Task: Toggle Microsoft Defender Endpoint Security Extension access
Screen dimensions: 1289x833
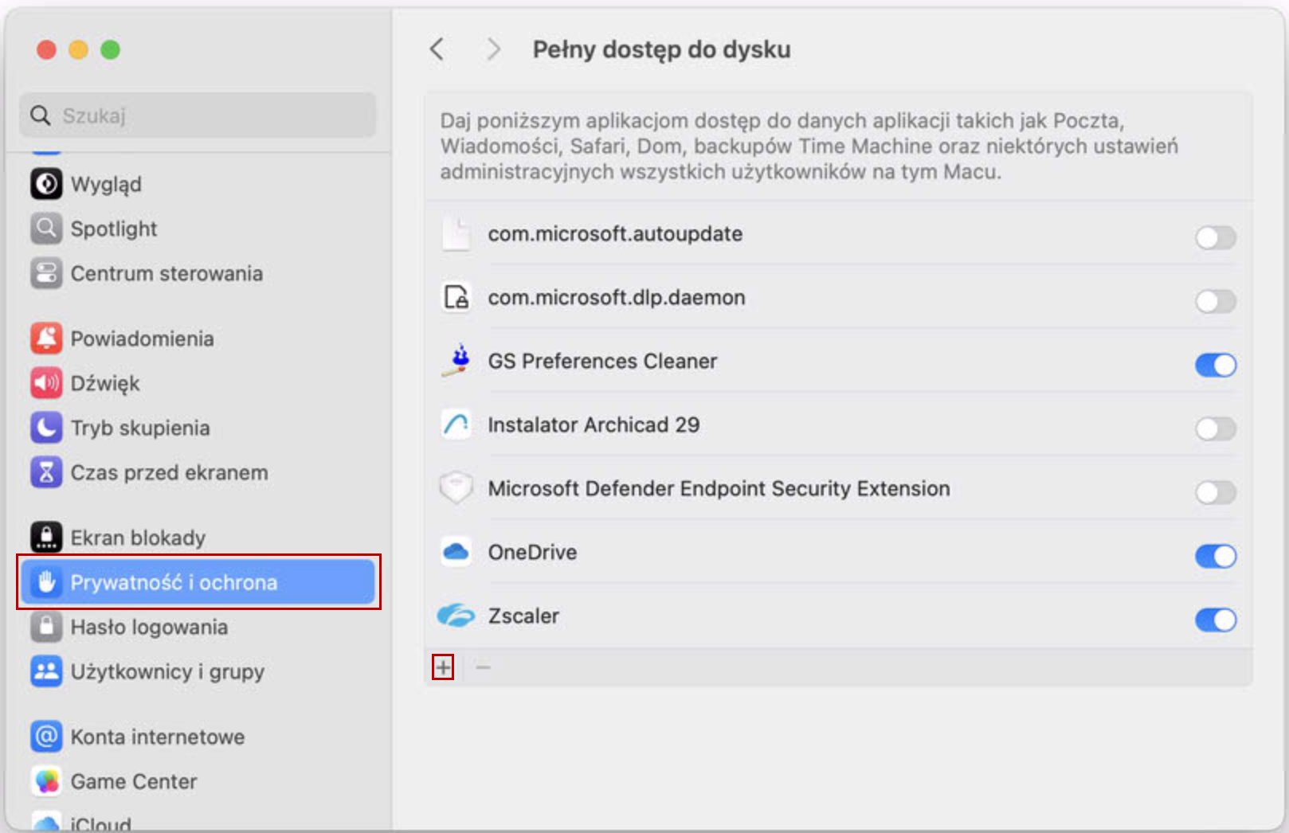Action: (1215, 493)
